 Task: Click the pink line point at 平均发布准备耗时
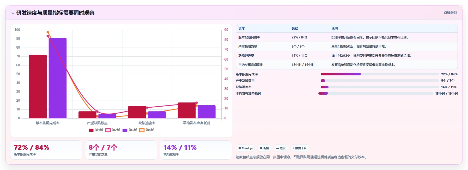pyautogui.click(x=197, y=103)
